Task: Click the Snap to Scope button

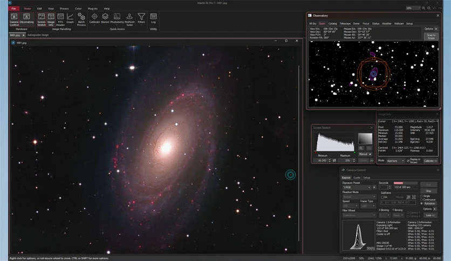Action: click(x=431, y=36)
